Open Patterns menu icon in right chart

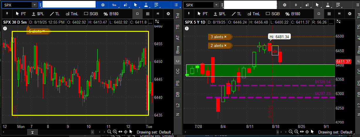pyautogui.click(x=338, y=5)
